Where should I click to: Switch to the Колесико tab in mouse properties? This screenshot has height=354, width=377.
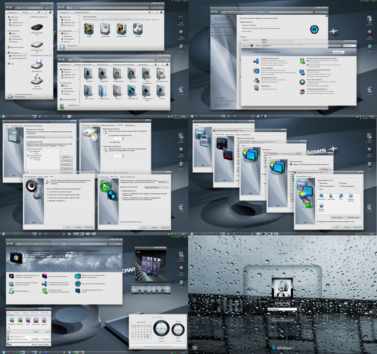(x=120, y=124)
